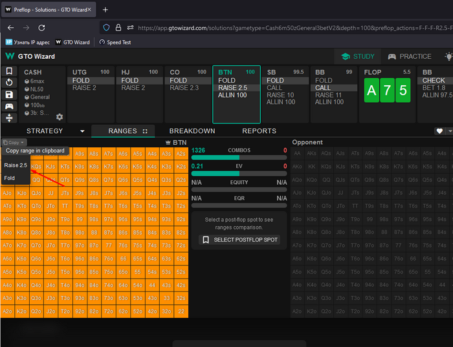Click the heart favorites icon
This screenshot has height=347, width=453.
pyautogui.click(x=440, y=131)
